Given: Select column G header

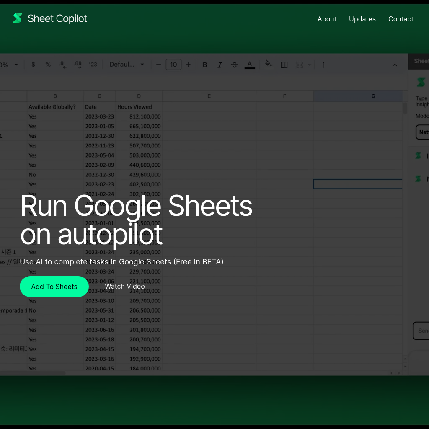Looking at the screenshot, I should (373, 96).
